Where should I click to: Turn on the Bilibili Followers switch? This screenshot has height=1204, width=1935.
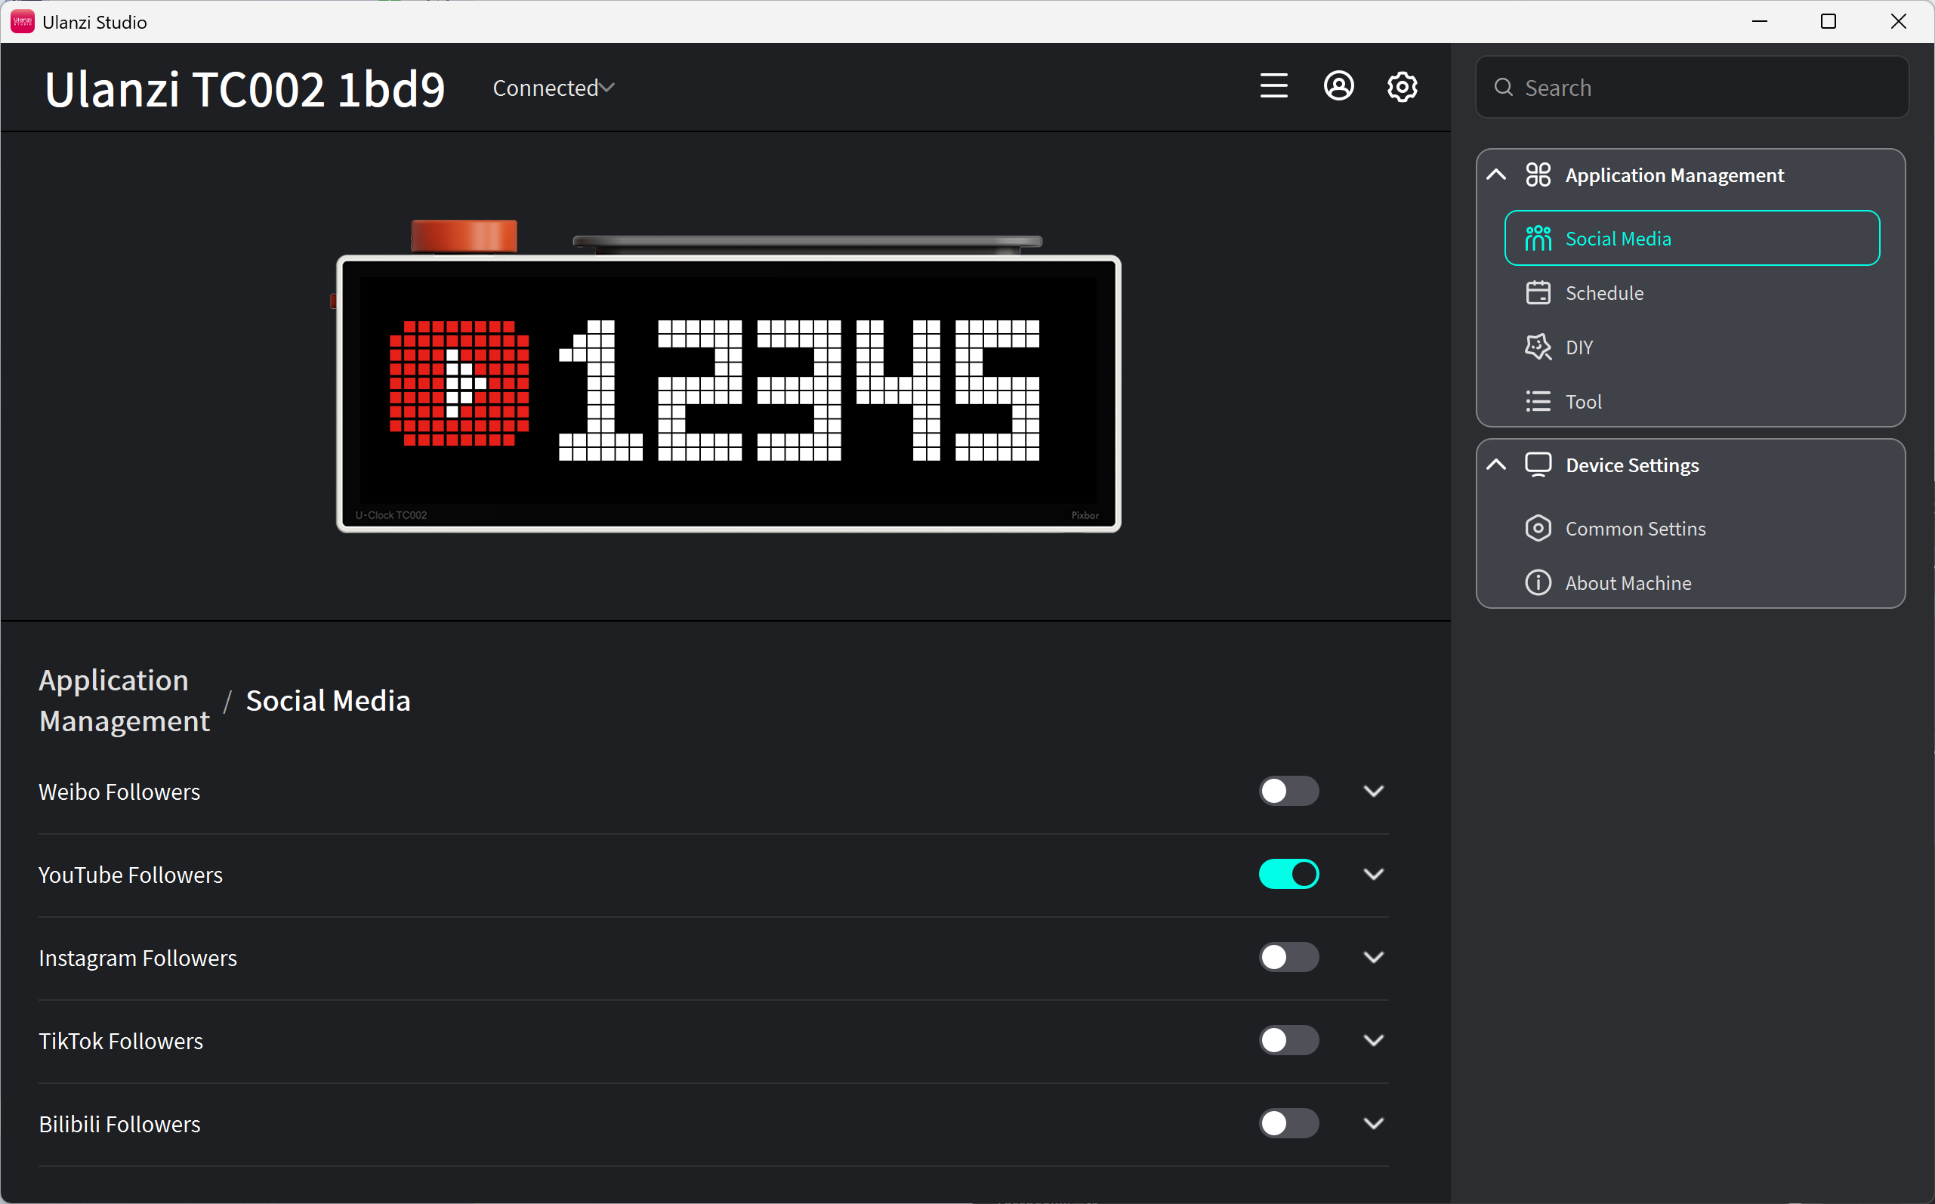coord(1288,1122)
